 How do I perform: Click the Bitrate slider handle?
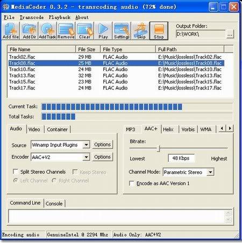[x=159, y=148]
